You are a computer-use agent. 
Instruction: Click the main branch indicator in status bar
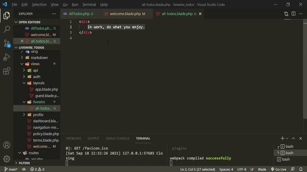coord(11,169)
